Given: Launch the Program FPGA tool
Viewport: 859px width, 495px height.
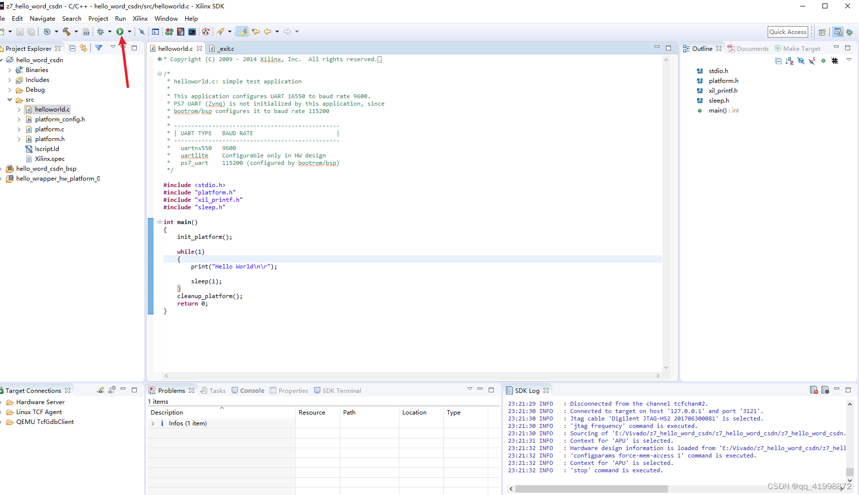Looking at the screenshot, I should [169, 32].
